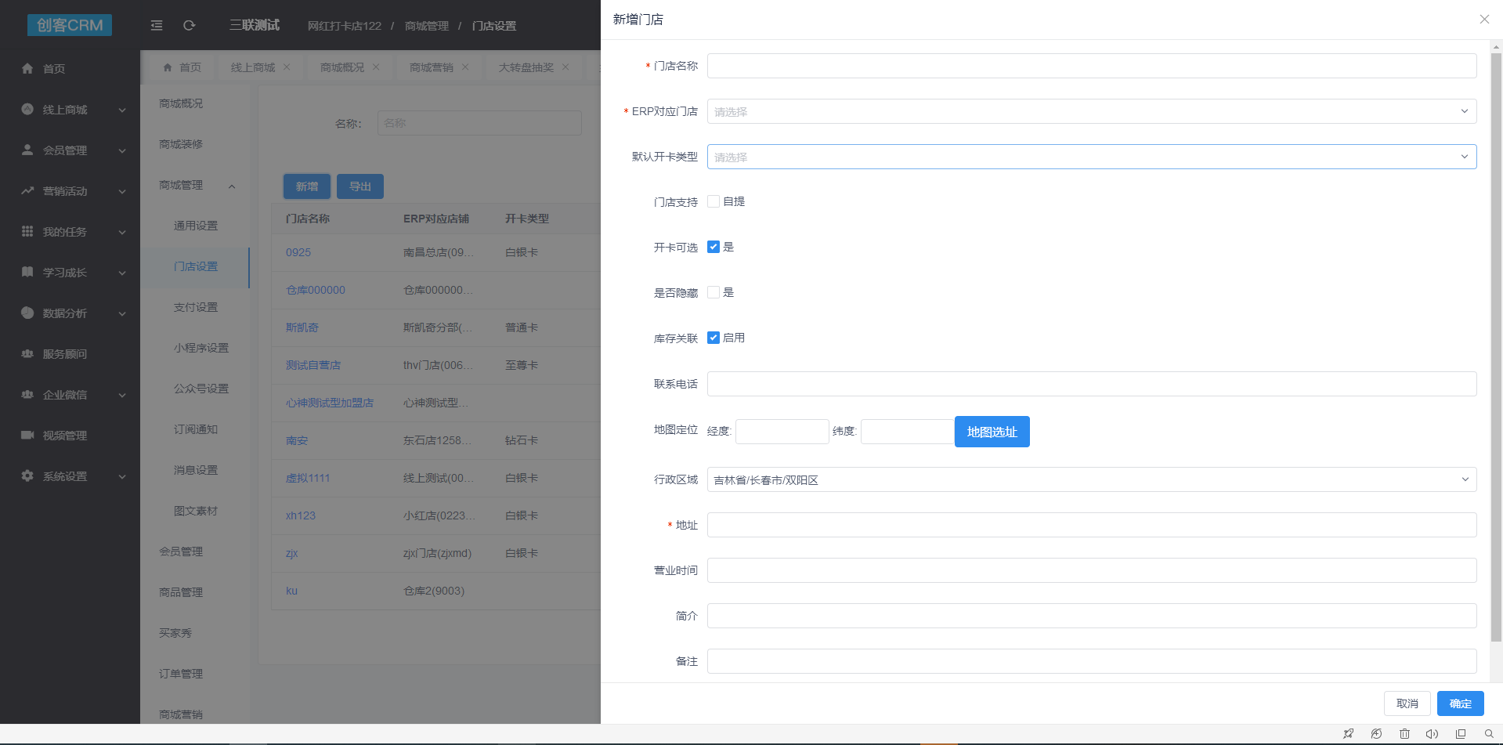Viewport: 1503px width, 745px height.
Task: Close the 线上商城 tab with its X
Action: coord(287,67)
